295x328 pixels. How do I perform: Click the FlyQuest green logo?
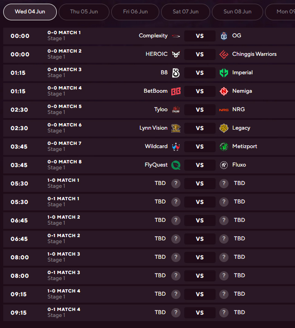pos(176,165)
